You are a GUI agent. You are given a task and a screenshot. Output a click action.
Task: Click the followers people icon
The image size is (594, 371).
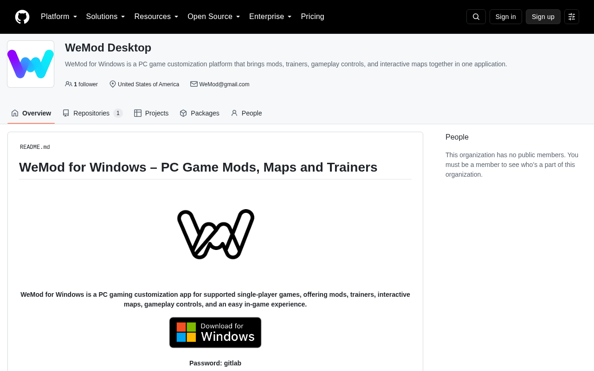[x=69, y=84]
